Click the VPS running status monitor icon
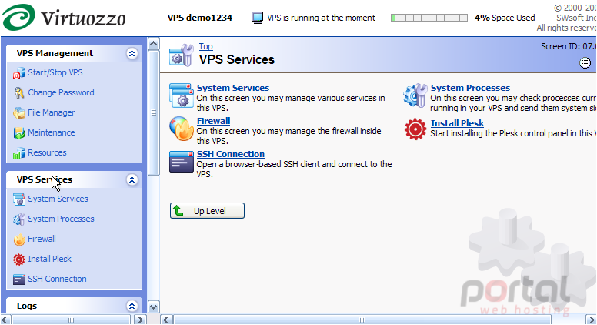 [258, 18]
